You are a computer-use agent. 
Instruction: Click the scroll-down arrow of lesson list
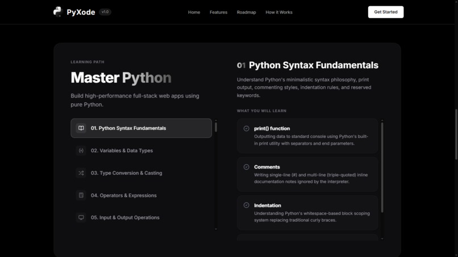click(x=216, y=229)
